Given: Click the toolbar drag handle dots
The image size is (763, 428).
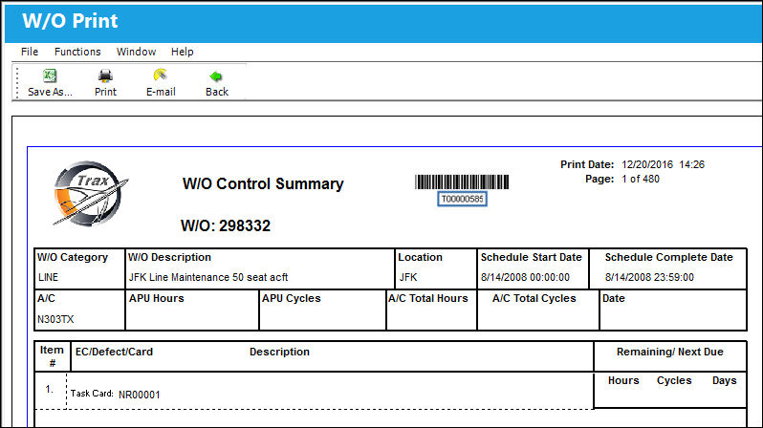Looking at the screenshot, I should (17, 83).
